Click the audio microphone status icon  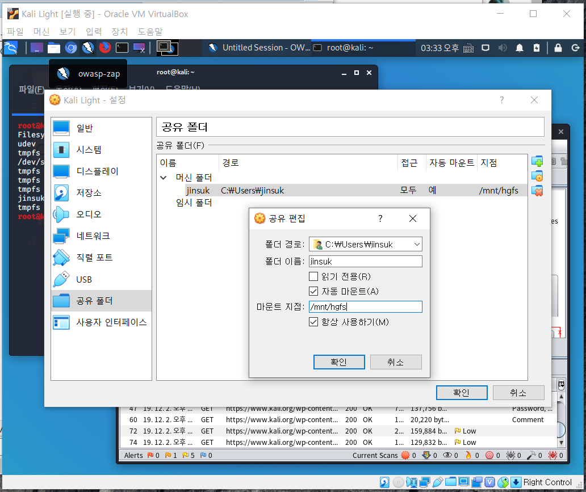(412, 482)
